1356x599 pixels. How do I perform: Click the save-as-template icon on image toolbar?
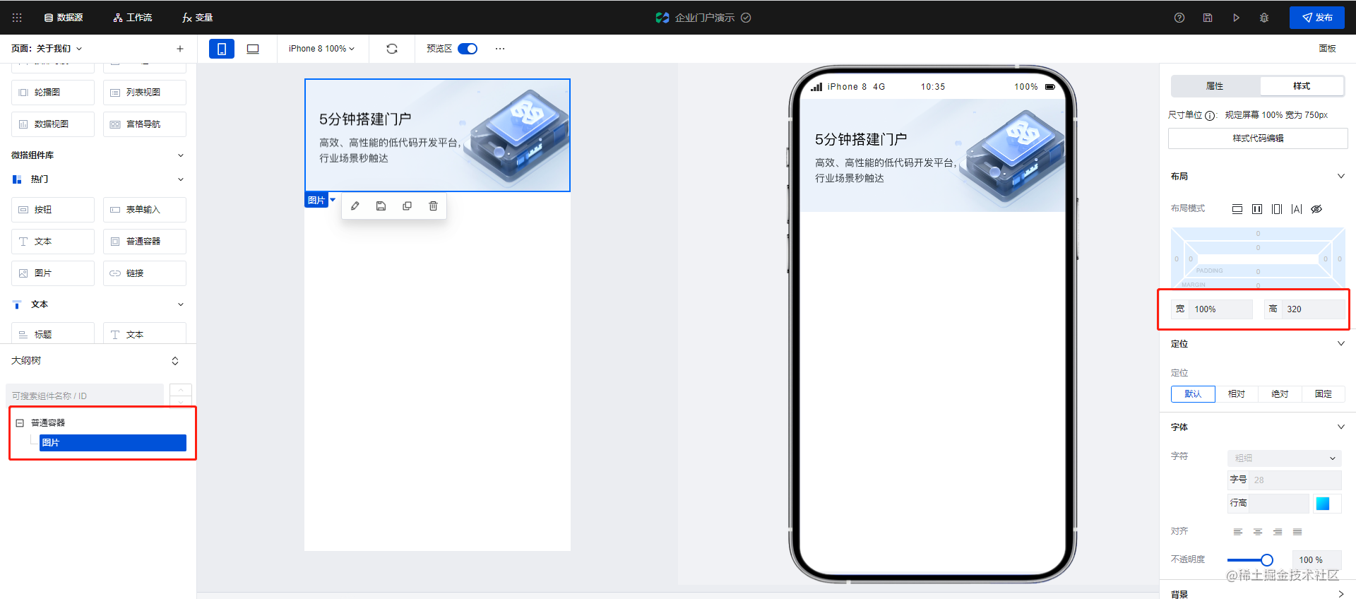pyautogui.click(x=381, y=206)
